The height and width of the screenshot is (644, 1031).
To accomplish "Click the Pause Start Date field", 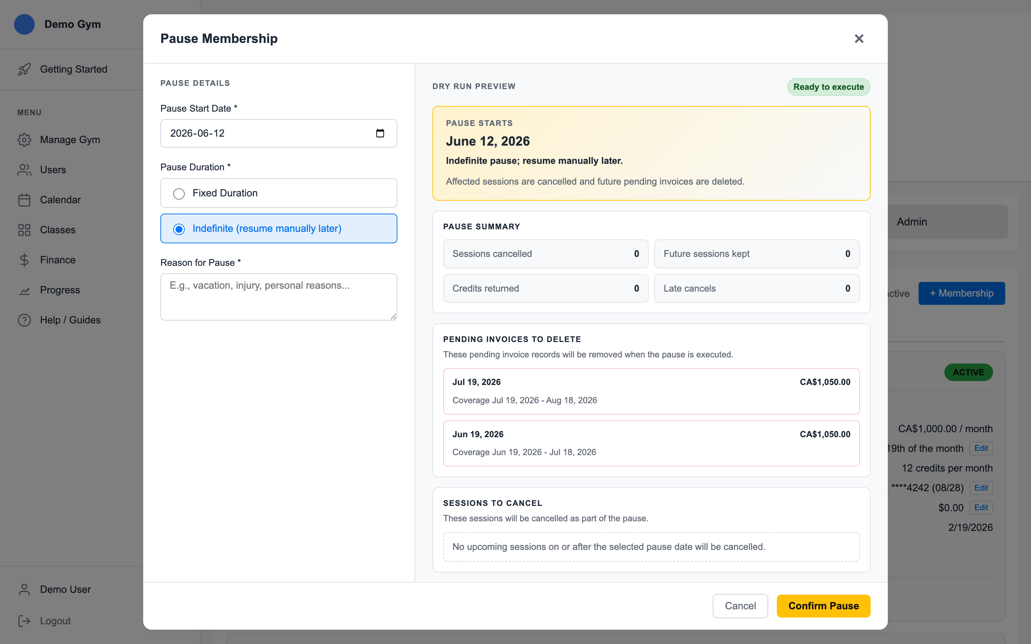I will click(x=279, y=133).
